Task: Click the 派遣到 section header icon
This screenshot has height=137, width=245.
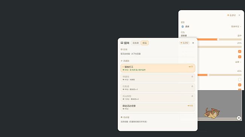Action: click(x=122, y=61)
